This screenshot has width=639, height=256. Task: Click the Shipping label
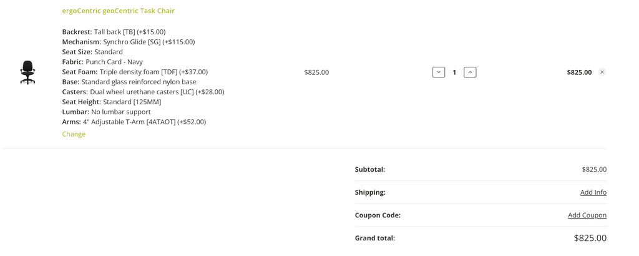pos(371,192)
